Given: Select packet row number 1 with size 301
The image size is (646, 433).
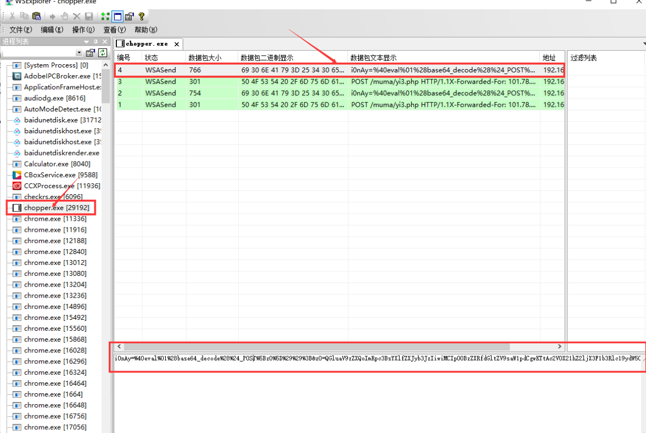Looking at the screenshot, I should [x=339, y=104].
